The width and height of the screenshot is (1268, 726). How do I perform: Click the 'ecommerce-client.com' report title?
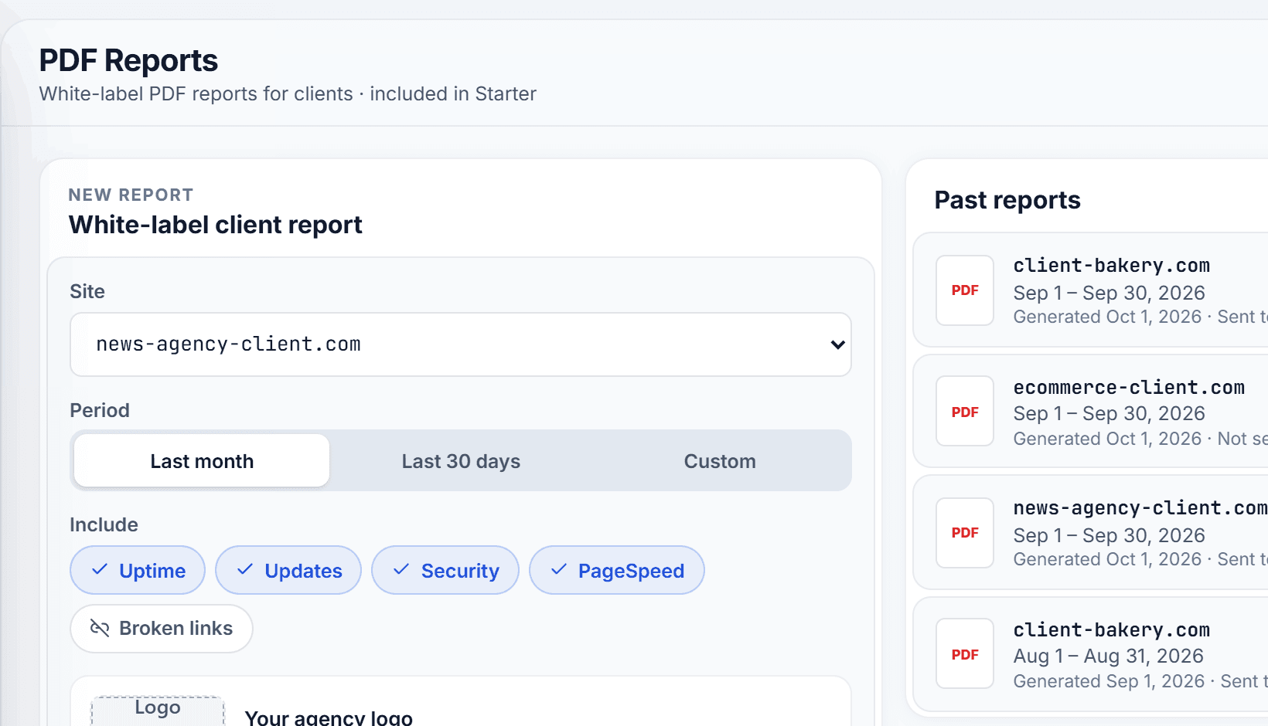tap(1129, 387)
